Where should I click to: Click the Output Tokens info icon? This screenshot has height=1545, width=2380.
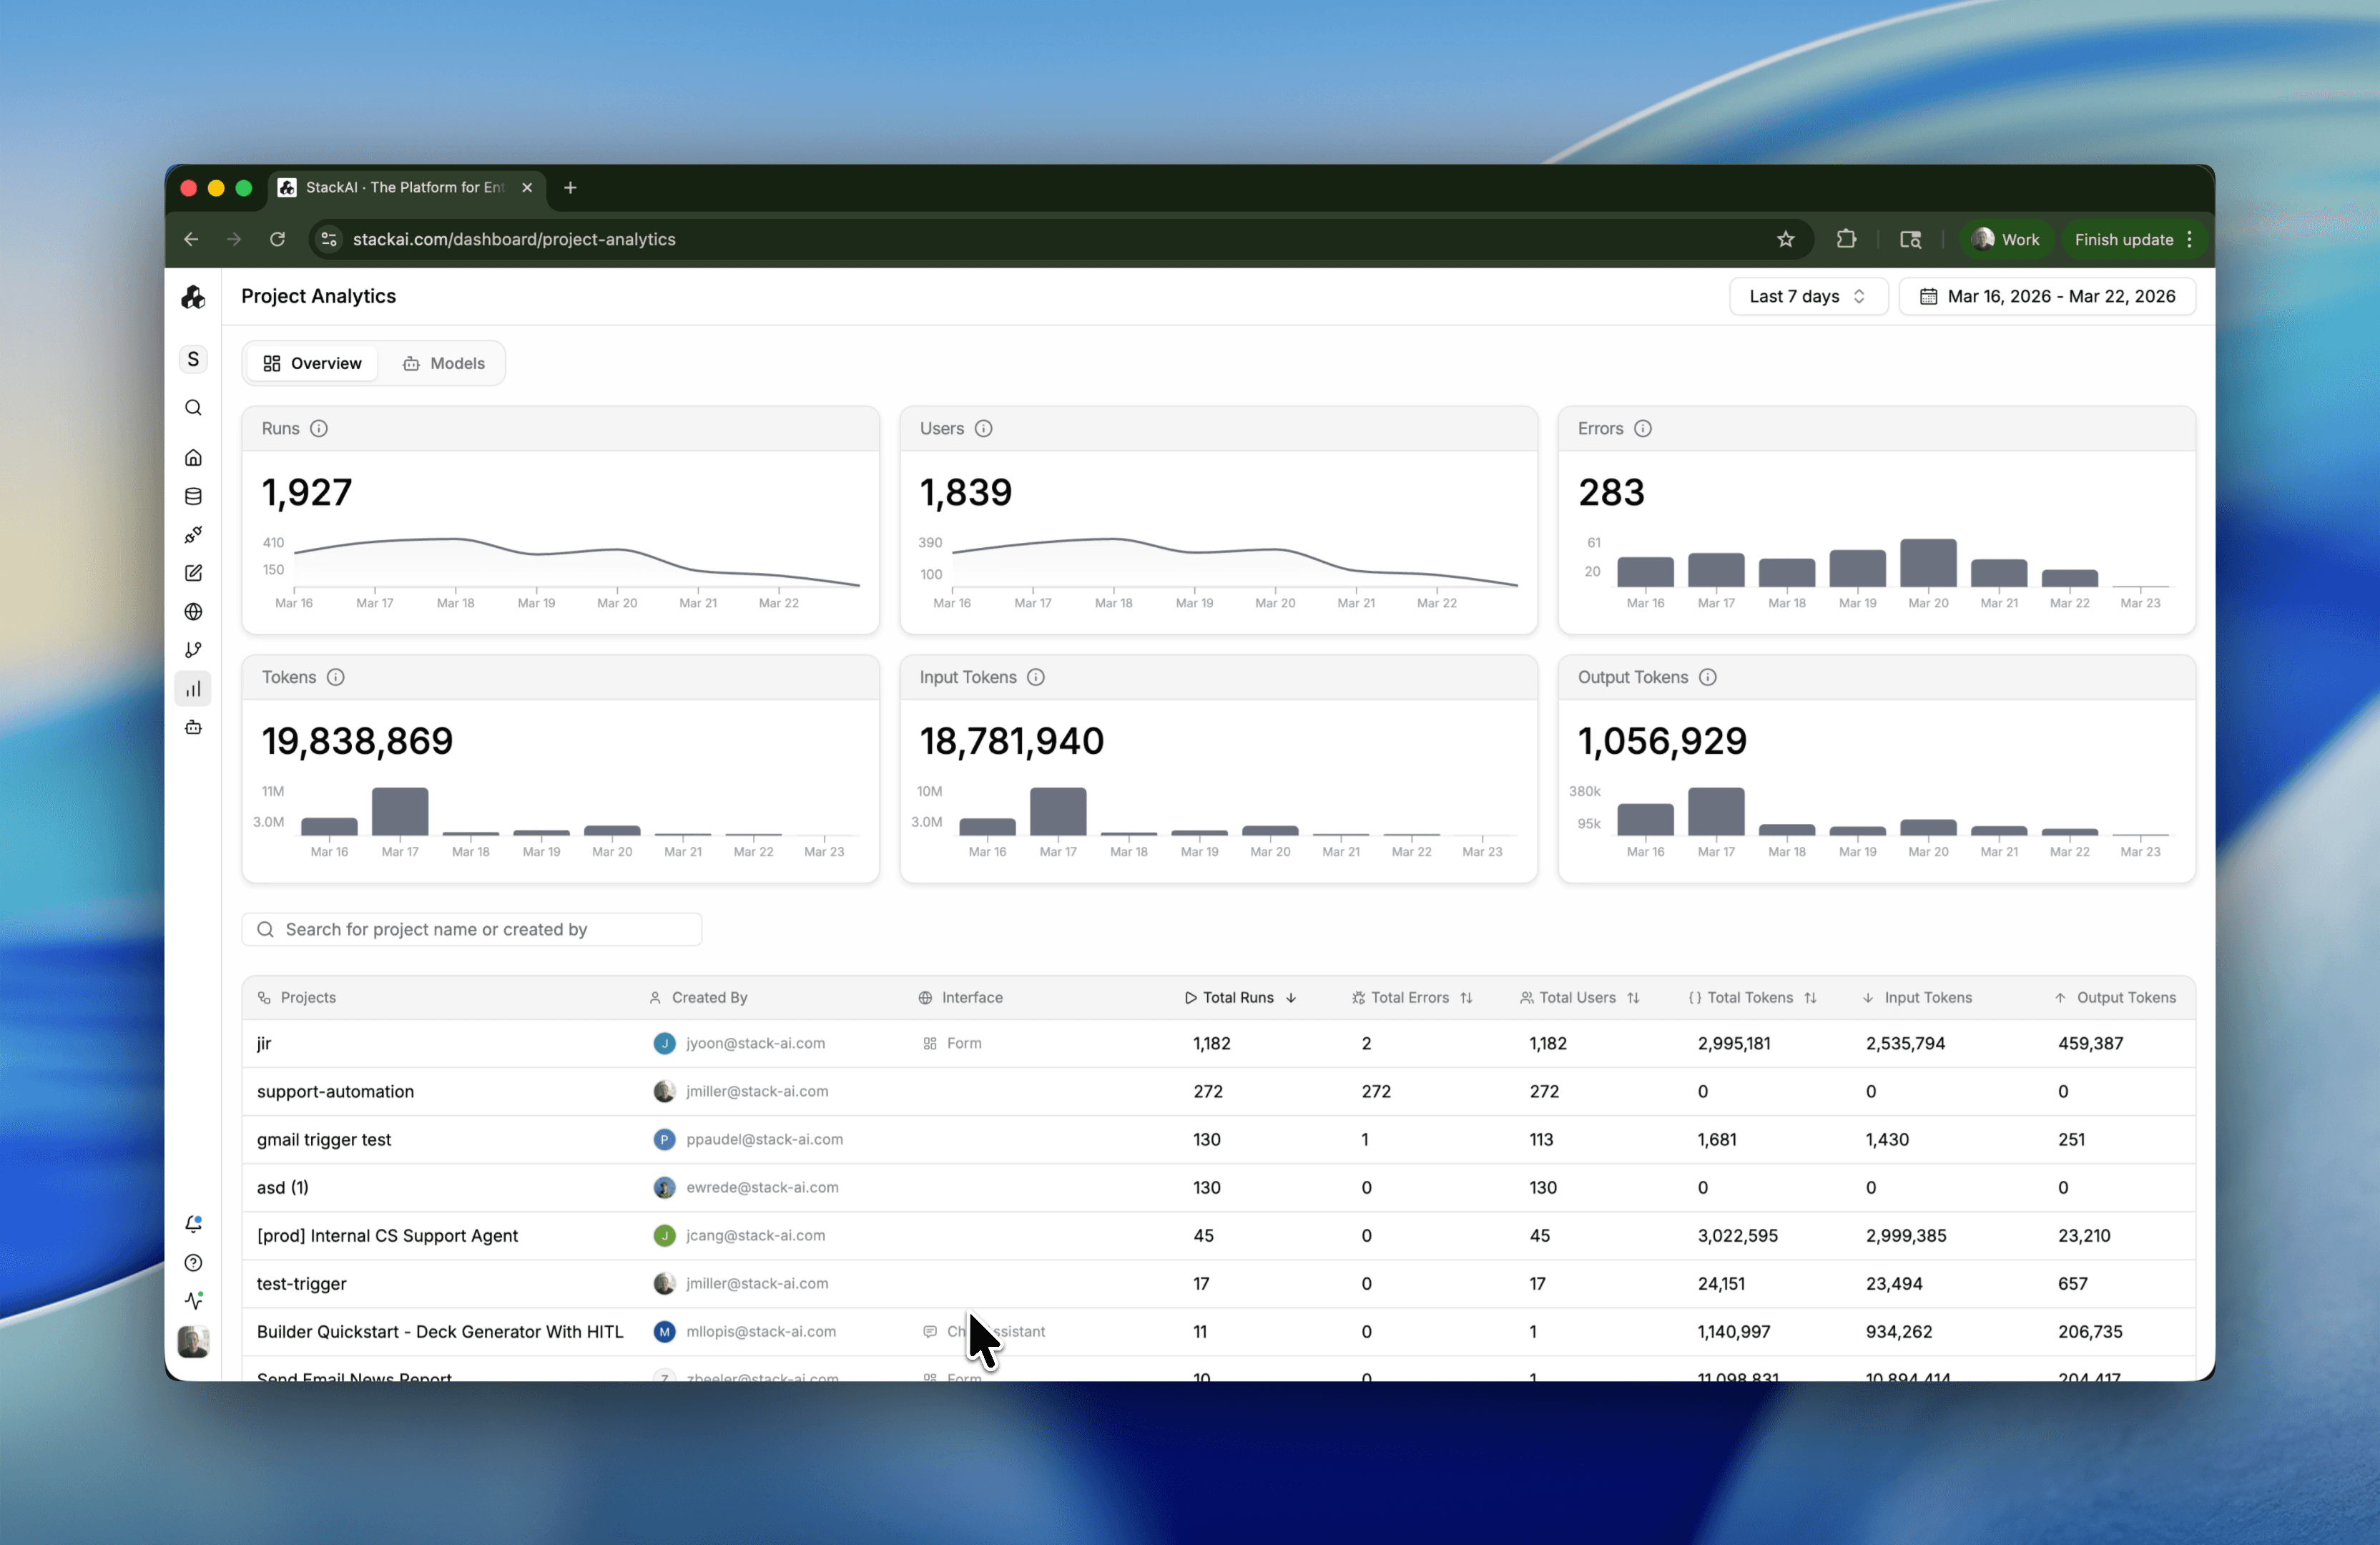(1707, 677)
